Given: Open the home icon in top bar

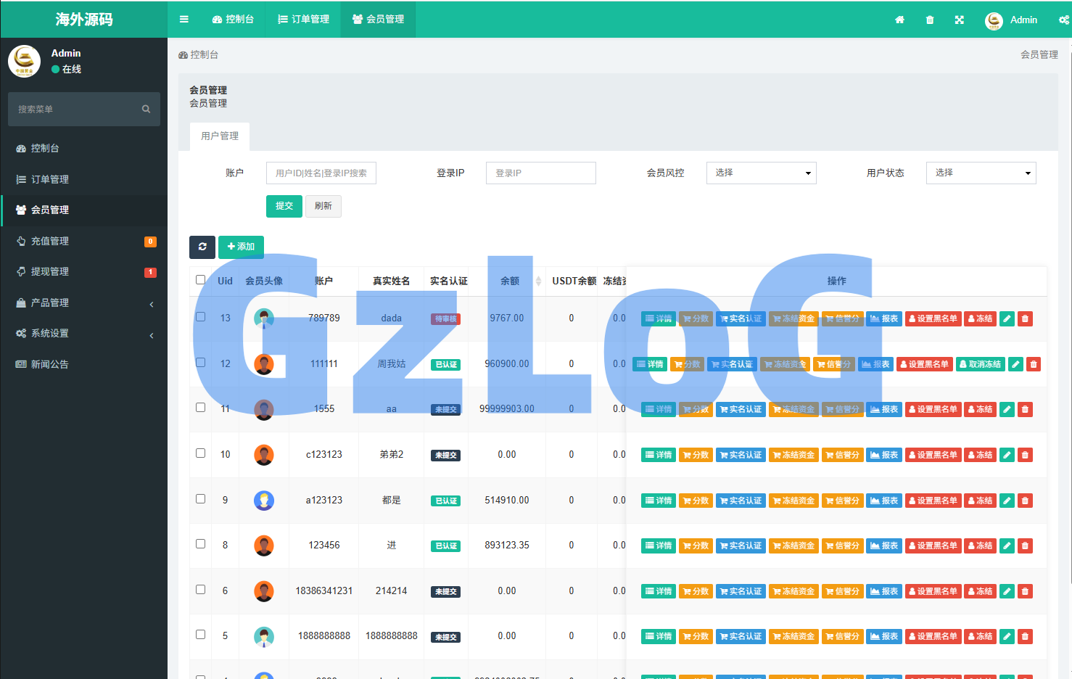Looking at the screenshot, I should pos(899,20).
